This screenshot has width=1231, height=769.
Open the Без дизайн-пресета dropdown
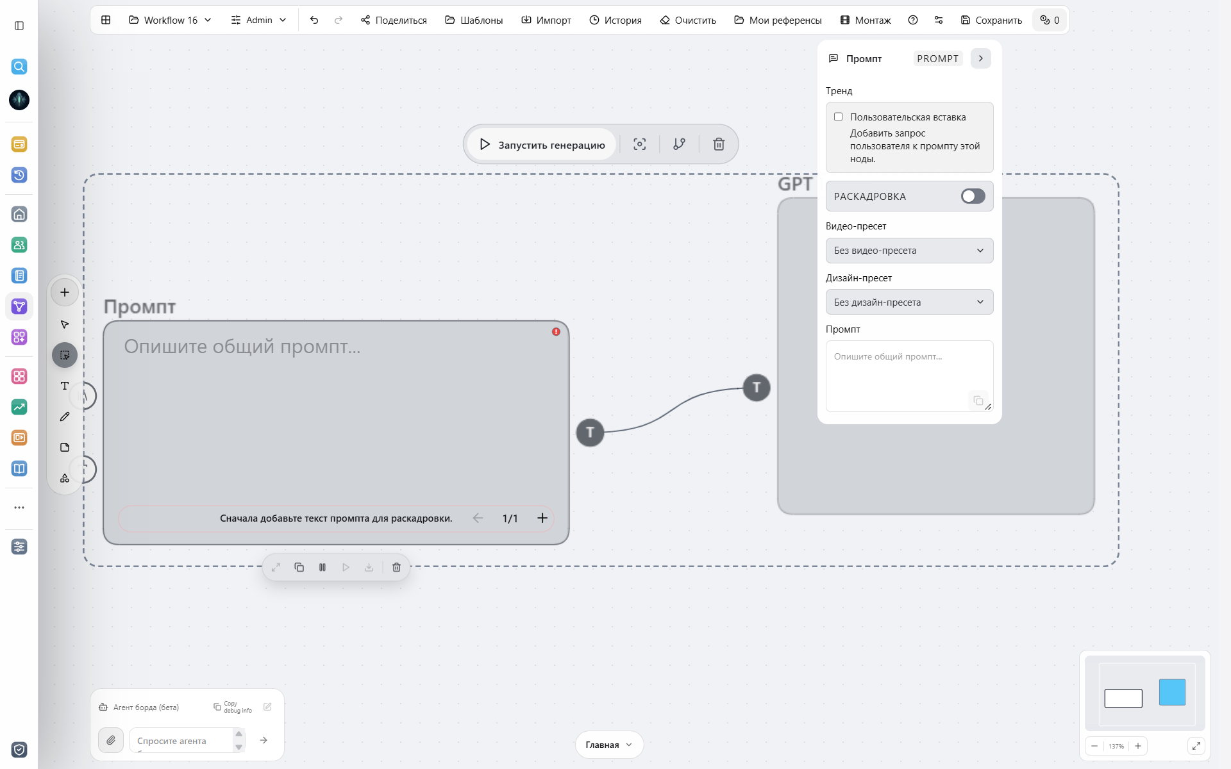pos(909,302)
